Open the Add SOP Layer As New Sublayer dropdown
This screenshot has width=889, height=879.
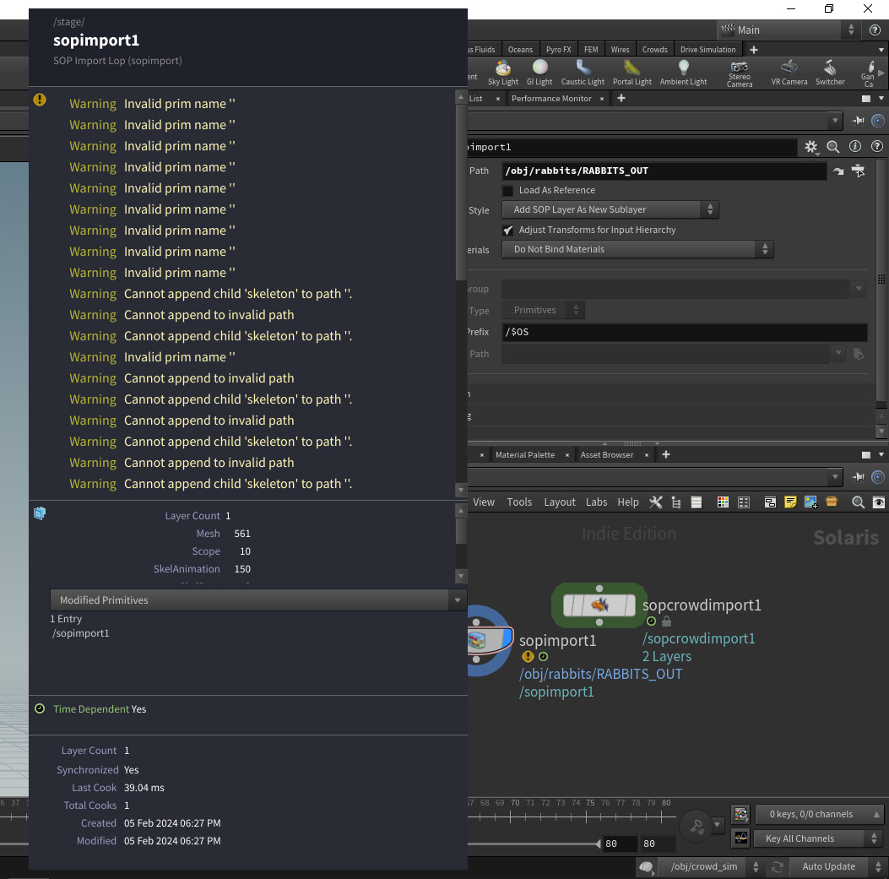610,209
